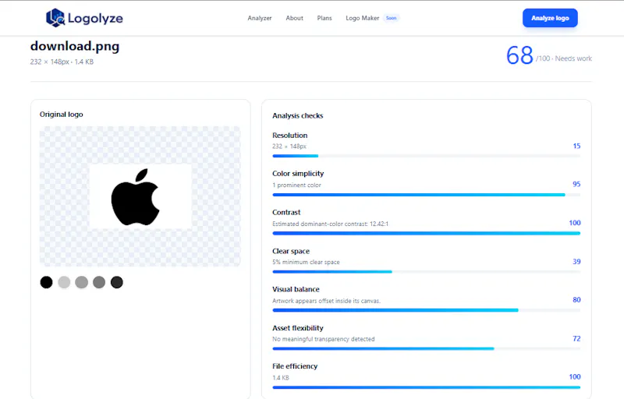Click the '1.4 KB' text under File efficiency

click(x=281, y=378)
